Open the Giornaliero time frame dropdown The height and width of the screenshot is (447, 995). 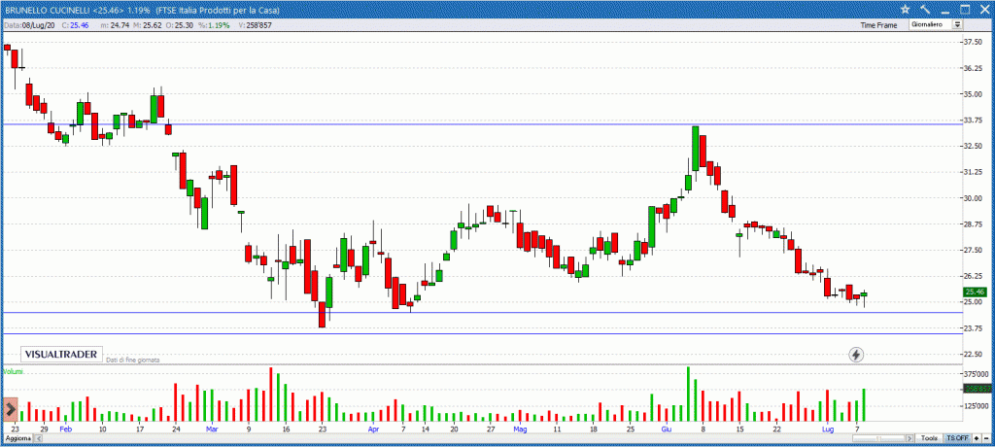coord(936,24)
